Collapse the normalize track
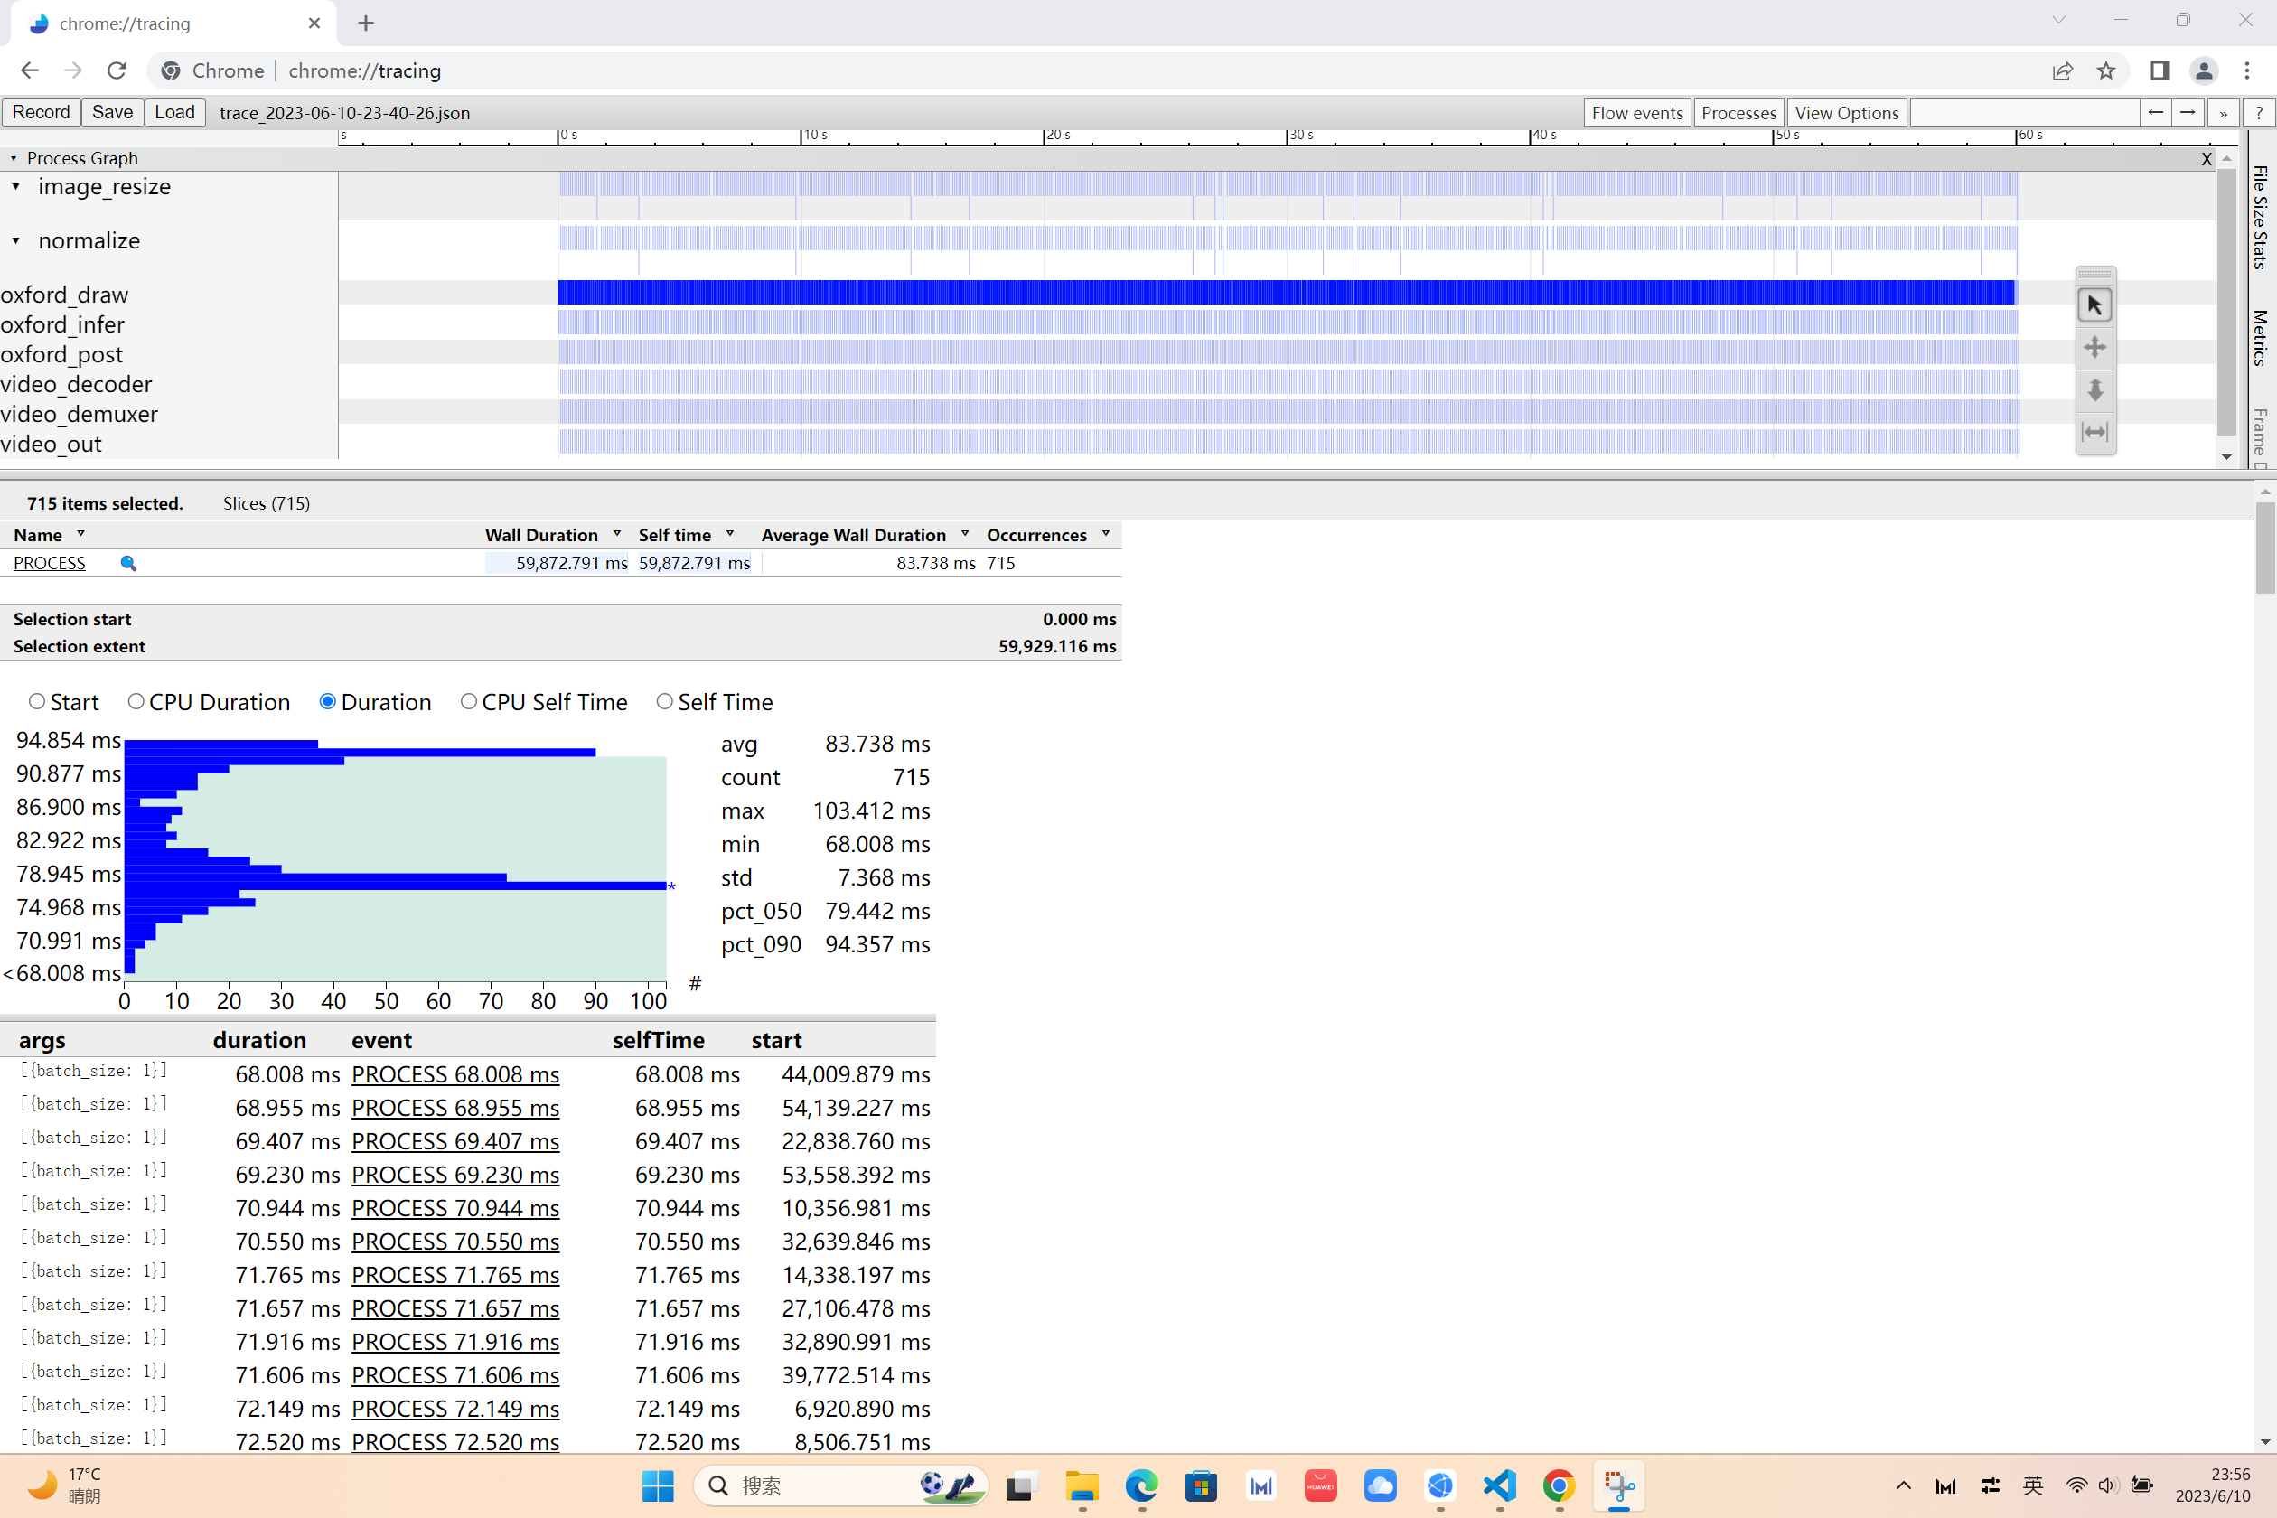The width and height of the screenshot is (2277, 1518). pos(15,241)
